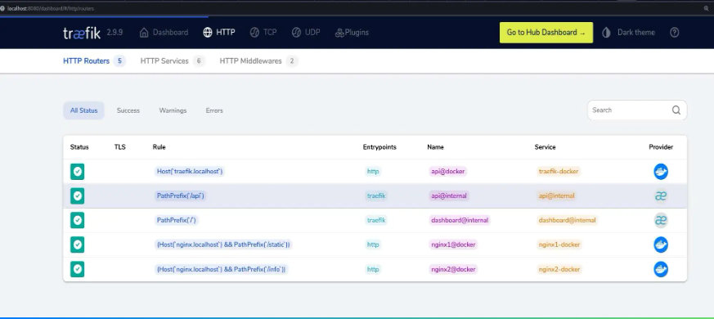Click the Rule column header

[159, 146]
